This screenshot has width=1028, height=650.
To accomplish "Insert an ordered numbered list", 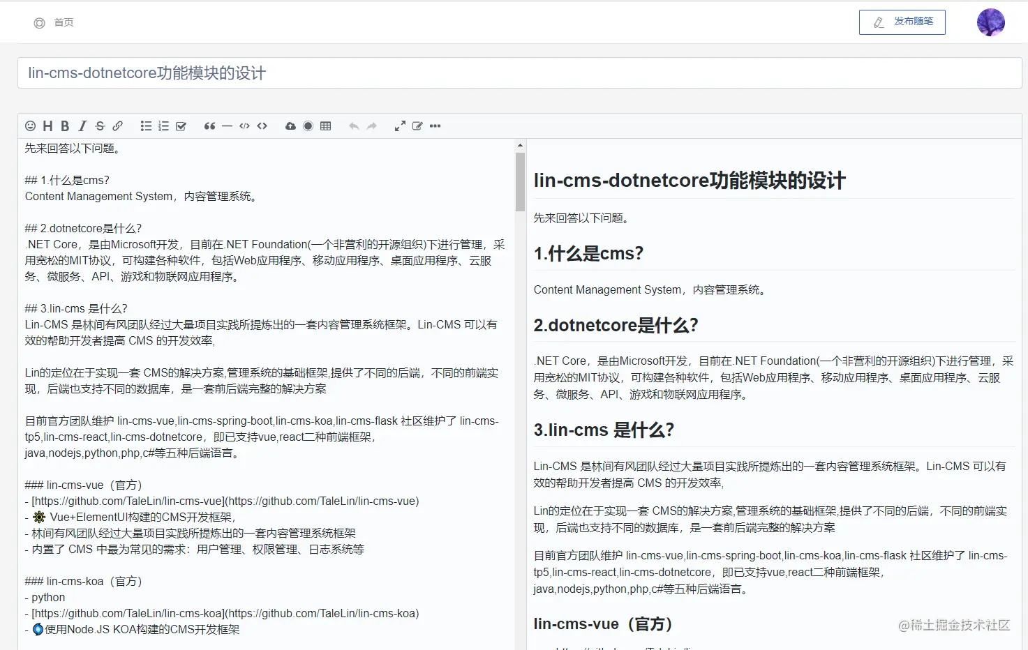I will pos(163,126).
